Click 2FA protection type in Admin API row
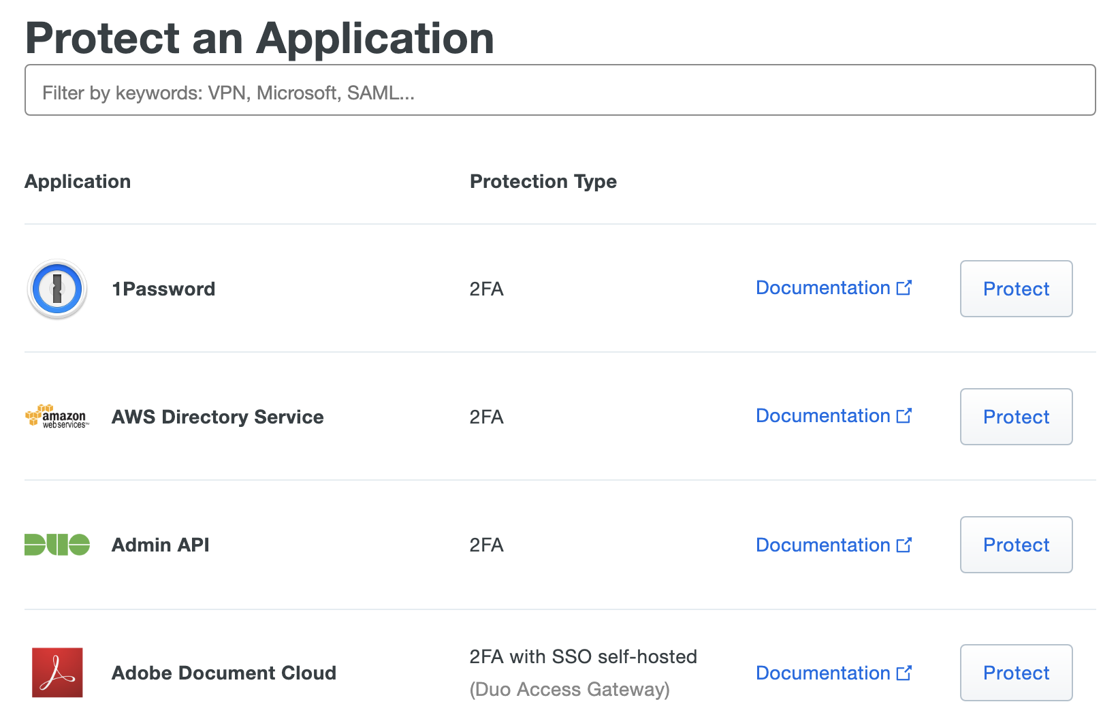The image size is (1118, 719). click(x=486, y=545)
